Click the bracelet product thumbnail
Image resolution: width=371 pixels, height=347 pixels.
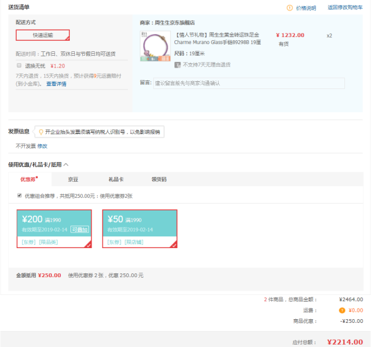pos(155,46)
